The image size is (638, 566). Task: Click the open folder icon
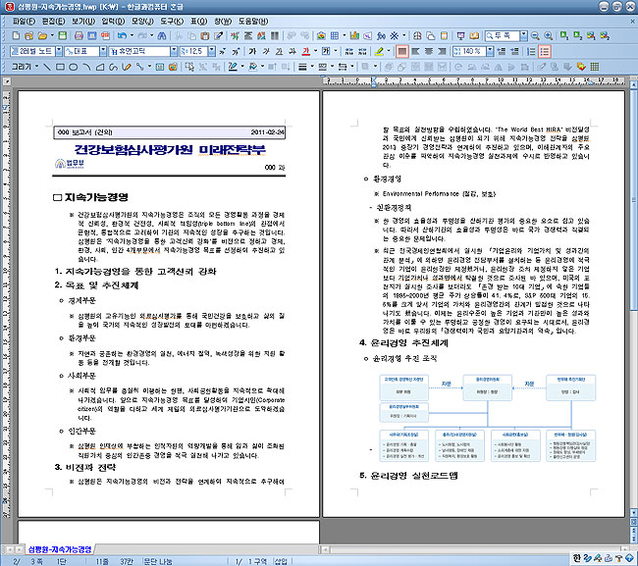(x=42, y=35)
